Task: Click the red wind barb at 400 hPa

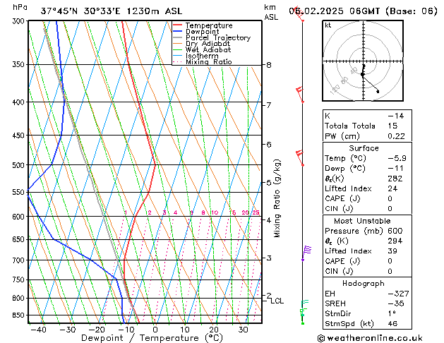Action: point(300,95)
